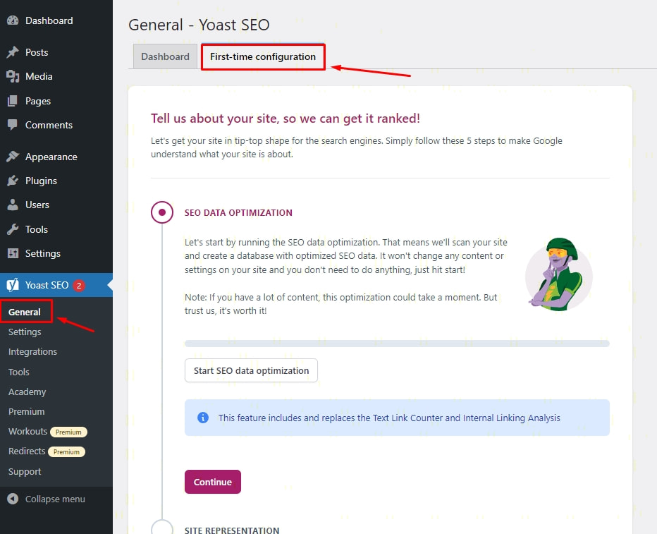
Task: Click the Plugins plug icon
Action: (x=13, y=181)
